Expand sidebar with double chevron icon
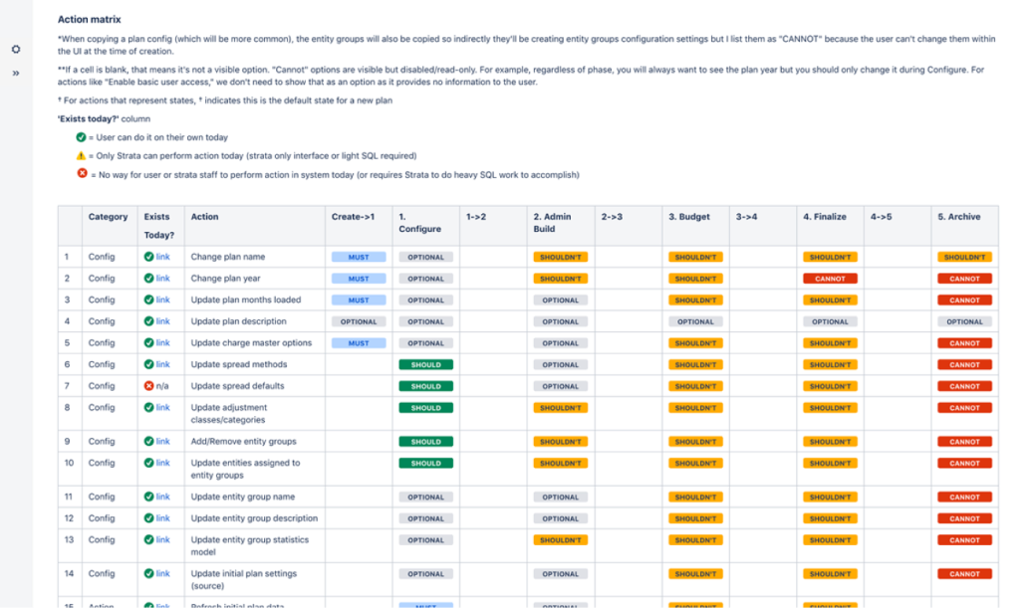This screenshot has height=608, width=1035. 16,74
